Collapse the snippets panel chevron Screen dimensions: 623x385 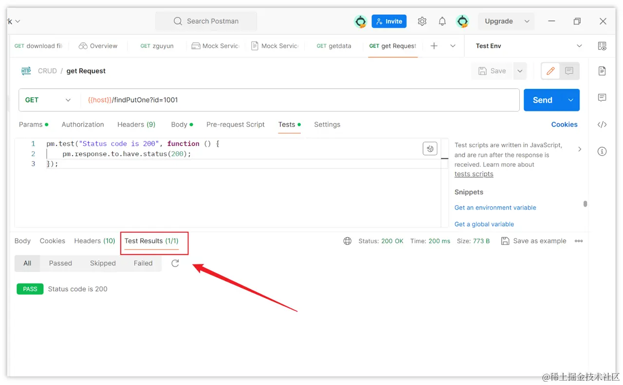pos(579,149)
